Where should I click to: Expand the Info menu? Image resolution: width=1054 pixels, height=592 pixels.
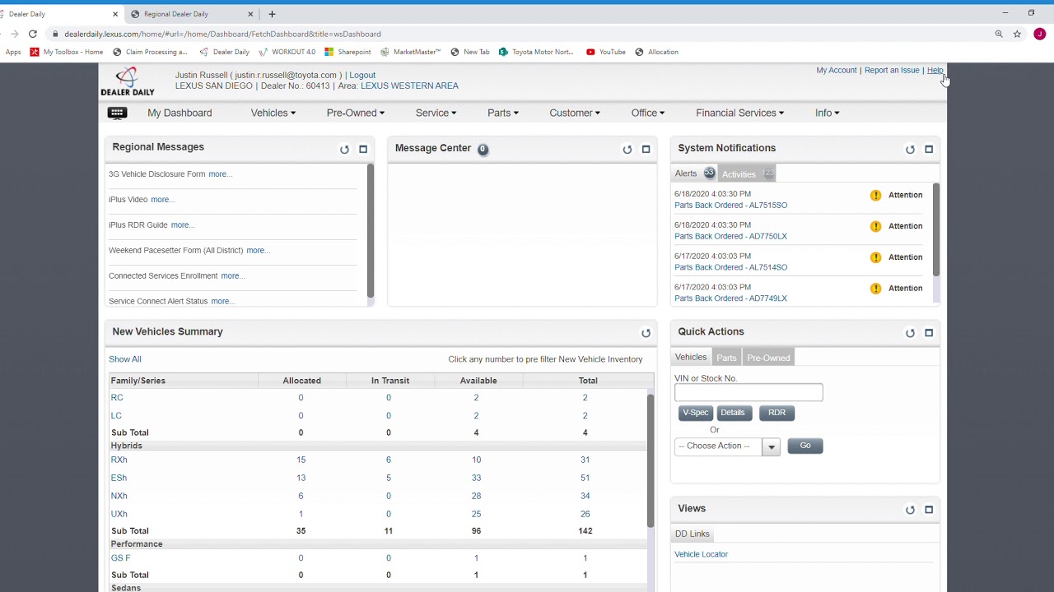pos(828,113)
